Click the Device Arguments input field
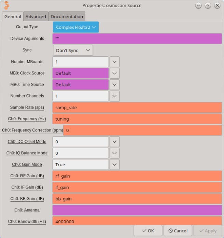The height and width of the screenshot is (238, 224). click(x=137, y=39)
